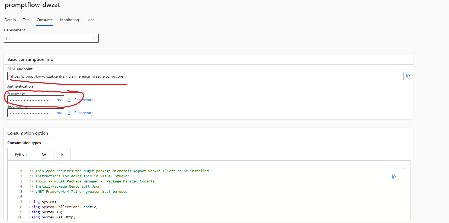Open the Deployment dropdown showing blue
The width and height of the screenshot is (449, 223).
coord(51,38)
